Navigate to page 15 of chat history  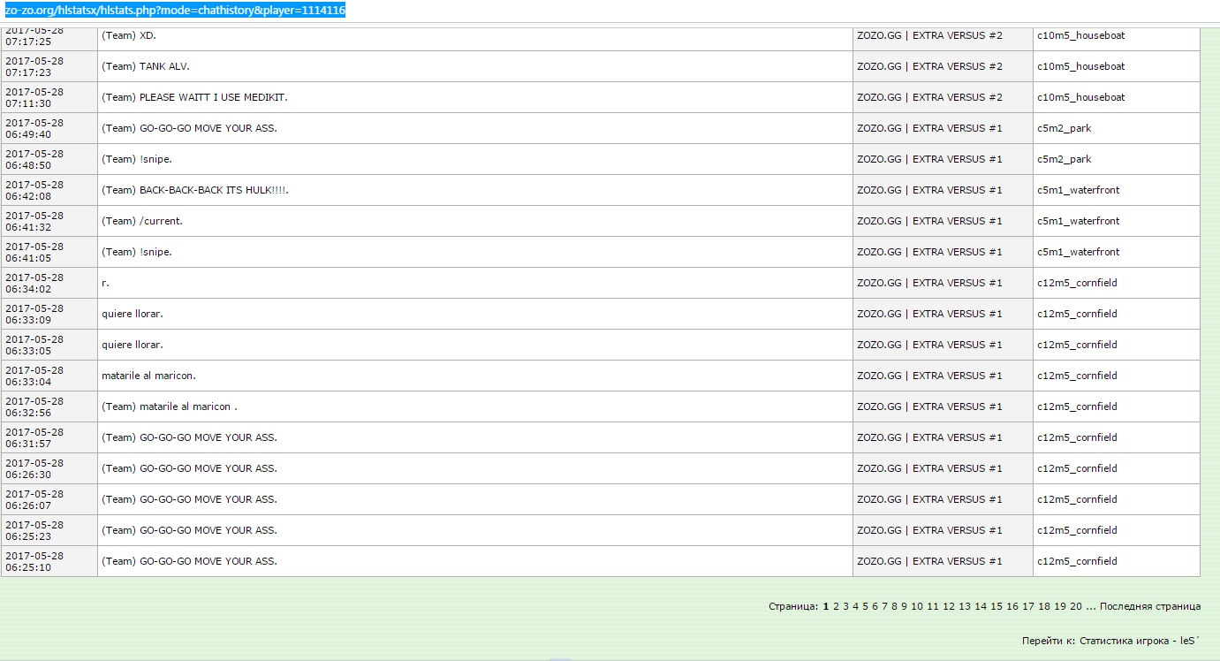(x=996, y=606)
